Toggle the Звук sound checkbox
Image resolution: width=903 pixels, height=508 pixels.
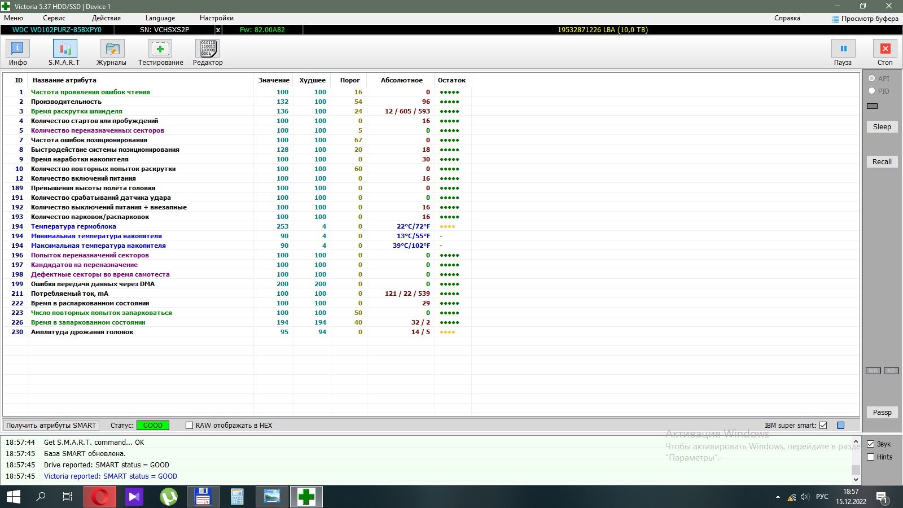pyautogui.click(x=871, y=444)
